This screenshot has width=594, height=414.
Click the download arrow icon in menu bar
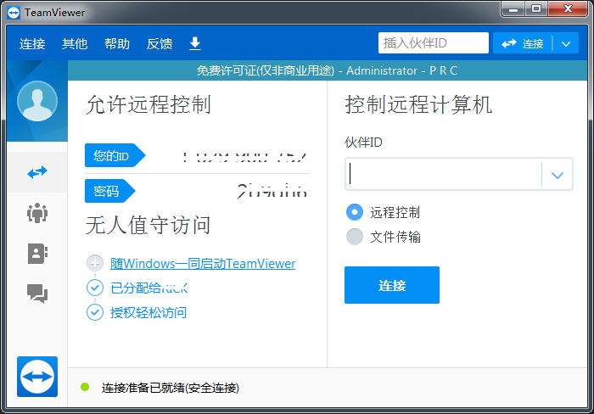(x=194, y=43)
